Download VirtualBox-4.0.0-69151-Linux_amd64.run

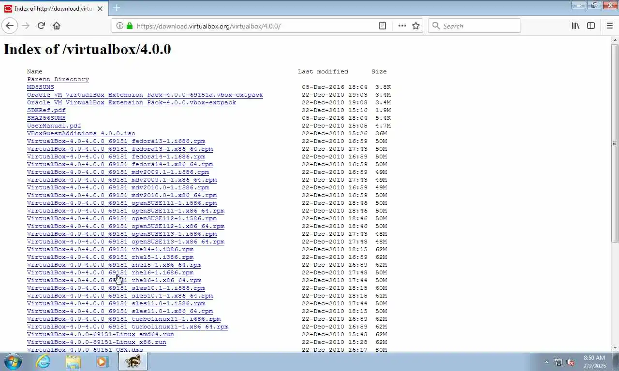point(101,334)
